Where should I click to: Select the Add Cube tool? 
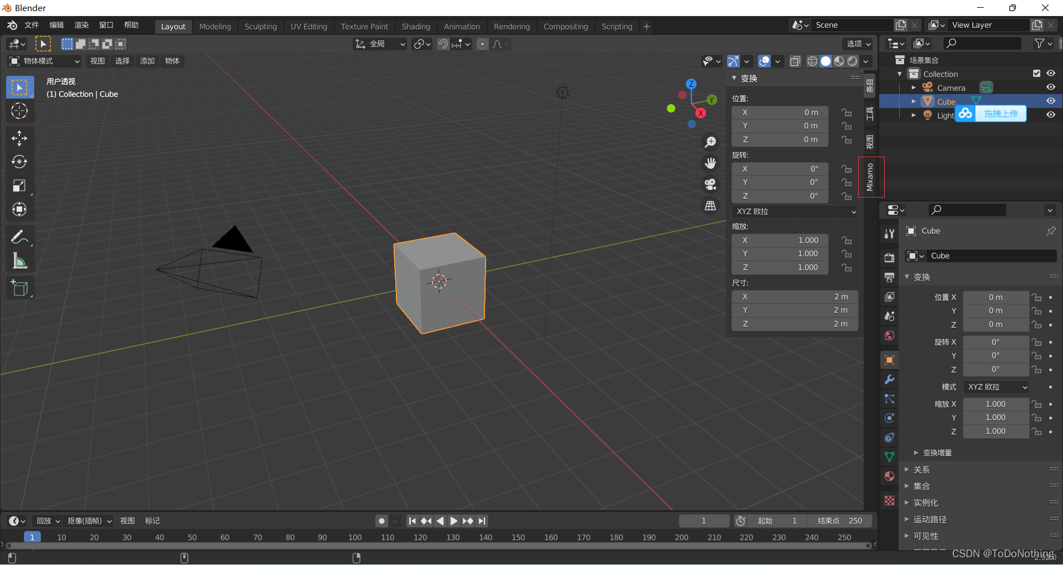click(19, 288)
